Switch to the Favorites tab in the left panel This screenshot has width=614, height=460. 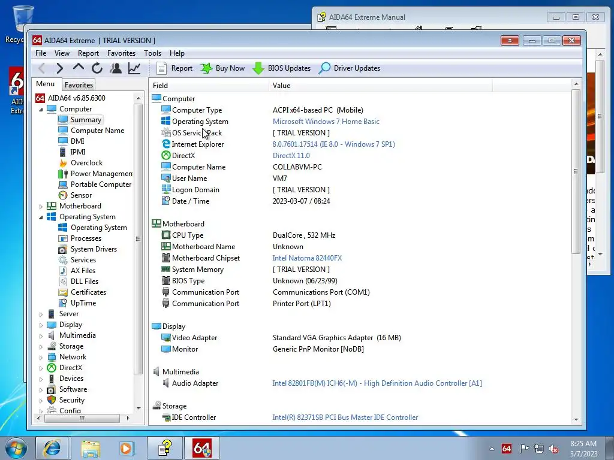[x=79, y=85]
